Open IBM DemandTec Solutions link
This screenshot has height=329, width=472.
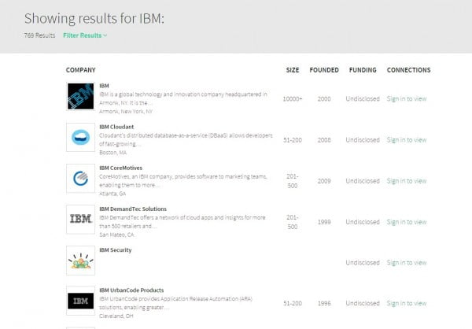133,209
